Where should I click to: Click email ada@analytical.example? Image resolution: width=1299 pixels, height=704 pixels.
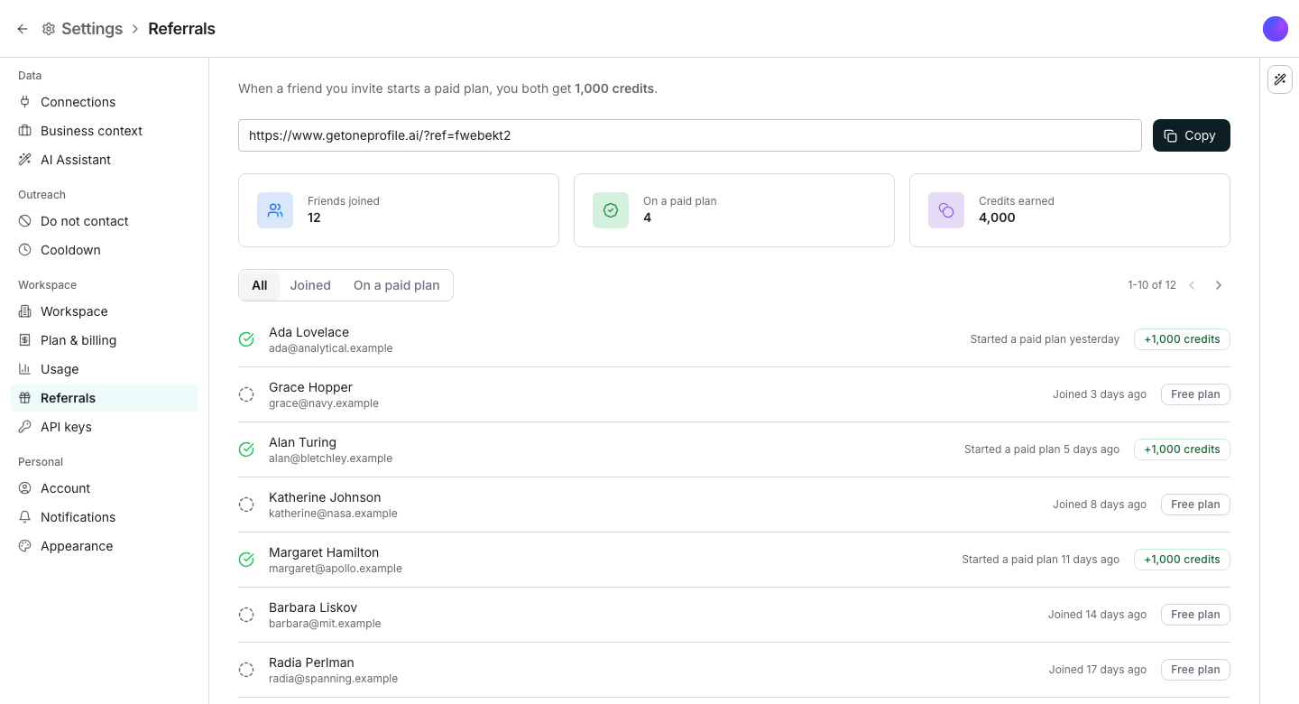pyautogui.click(x=330, y=348)
